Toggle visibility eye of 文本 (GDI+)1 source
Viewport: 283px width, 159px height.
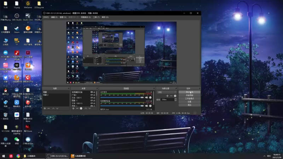coord(92,103)
